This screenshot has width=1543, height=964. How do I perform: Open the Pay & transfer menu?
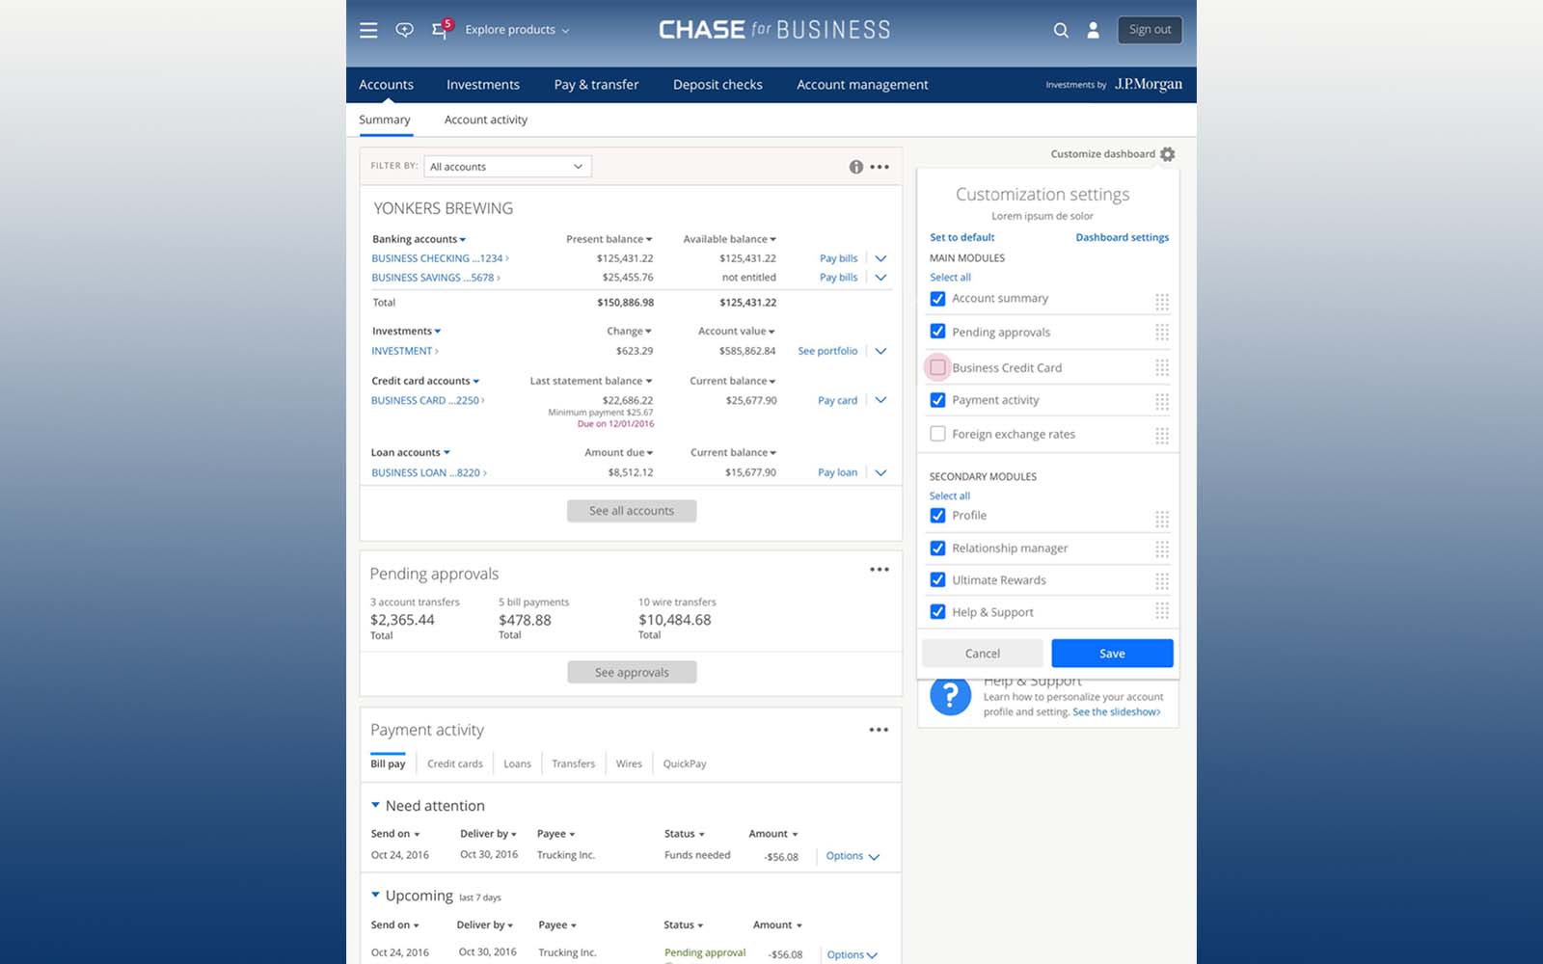[x=596, y=85]
